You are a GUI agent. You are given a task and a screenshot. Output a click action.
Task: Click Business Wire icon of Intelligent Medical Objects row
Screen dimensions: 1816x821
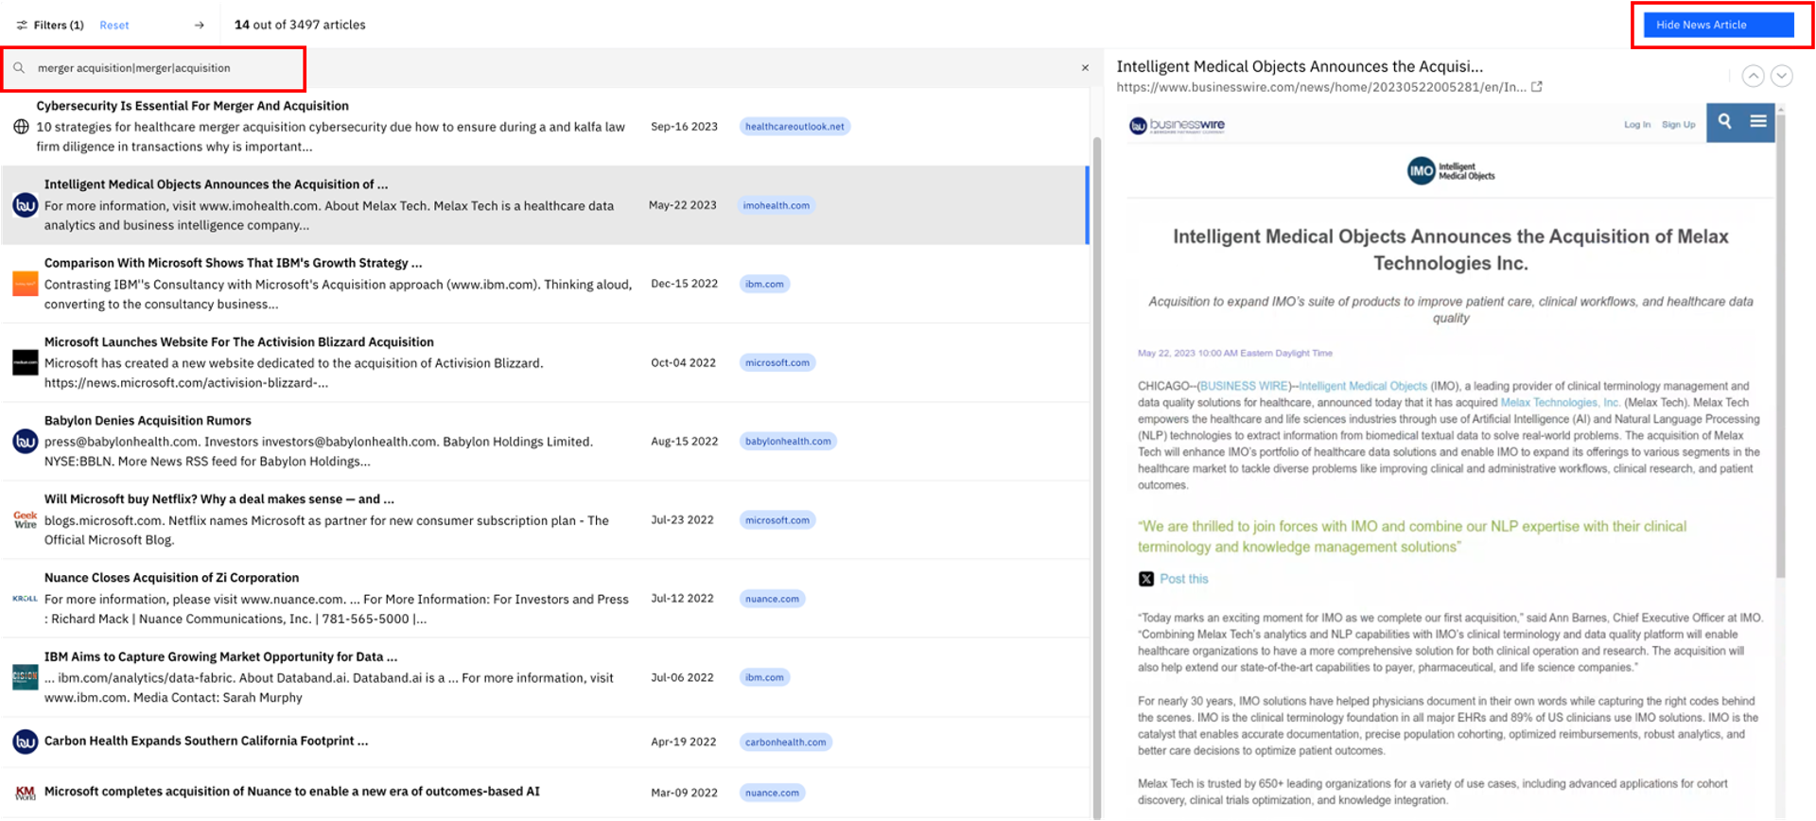[26, 205]
